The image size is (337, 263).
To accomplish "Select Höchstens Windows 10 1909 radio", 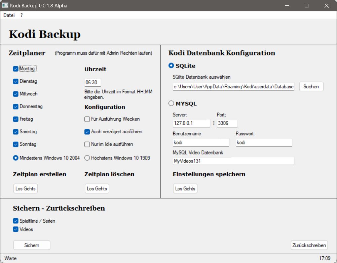I will 87,158.
